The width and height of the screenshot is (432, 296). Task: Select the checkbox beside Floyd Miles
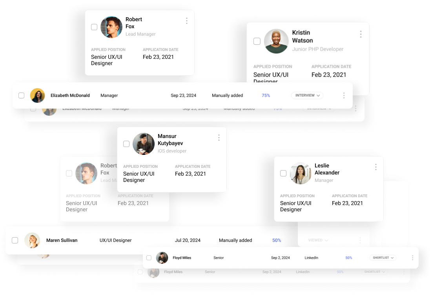pos(149,258)
